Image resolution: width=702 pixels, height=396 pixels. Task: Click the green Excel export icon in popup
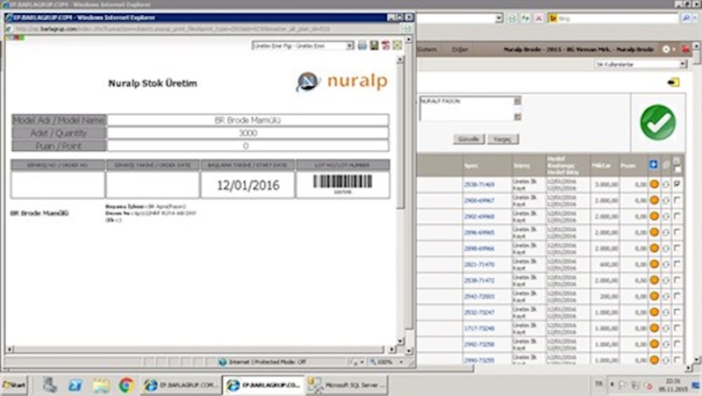[398, 46]
